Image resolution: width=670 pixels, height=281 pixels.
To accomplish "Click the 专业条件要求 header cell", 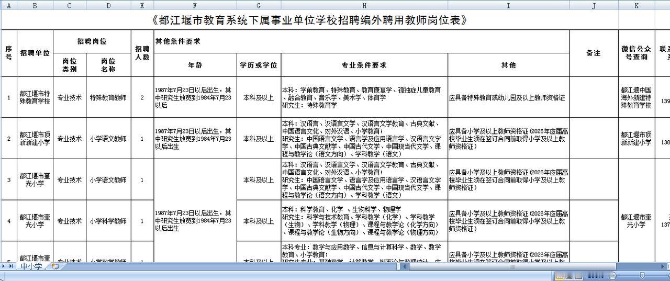I will tap(364, 65).
